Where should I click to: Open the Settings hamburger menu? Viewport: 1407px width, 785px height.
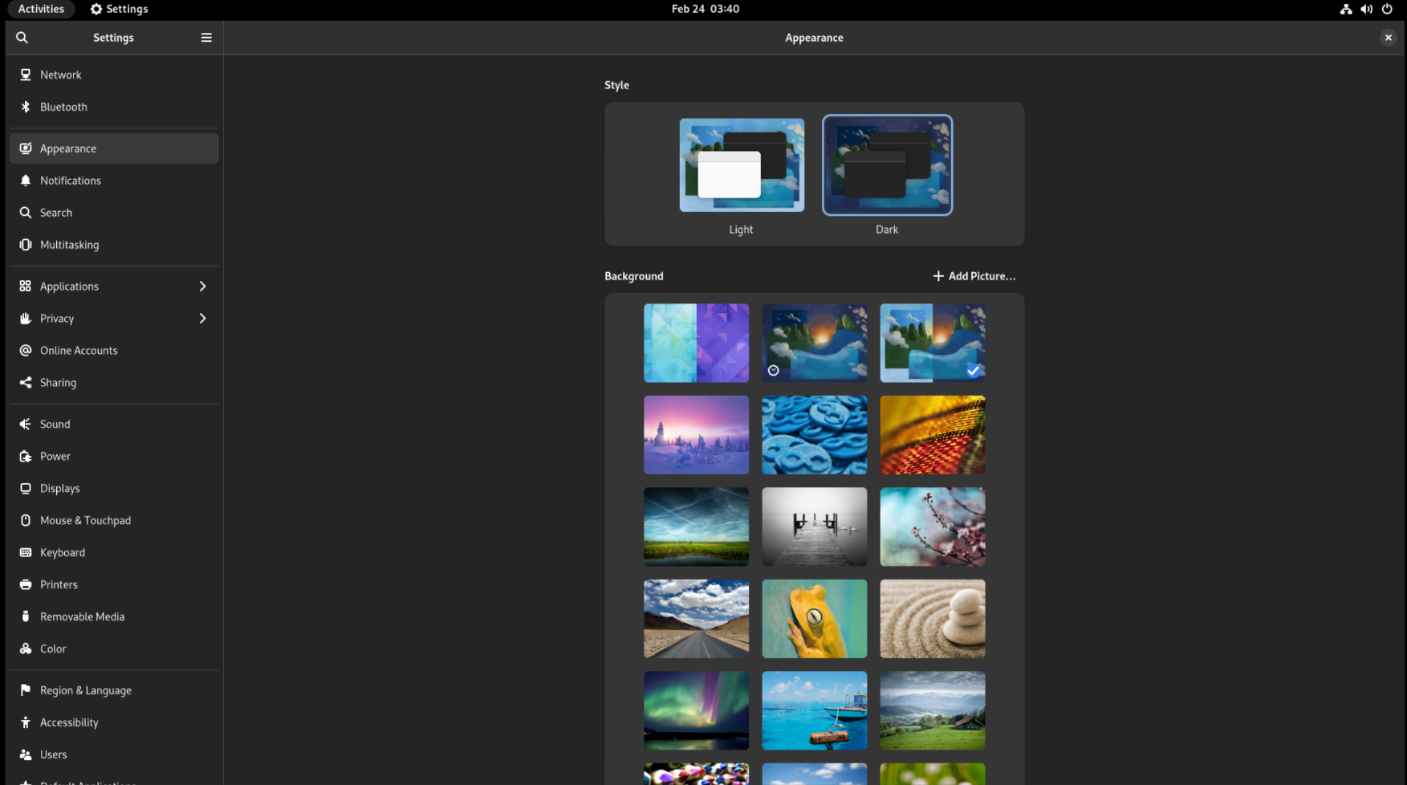coord(206,38)
